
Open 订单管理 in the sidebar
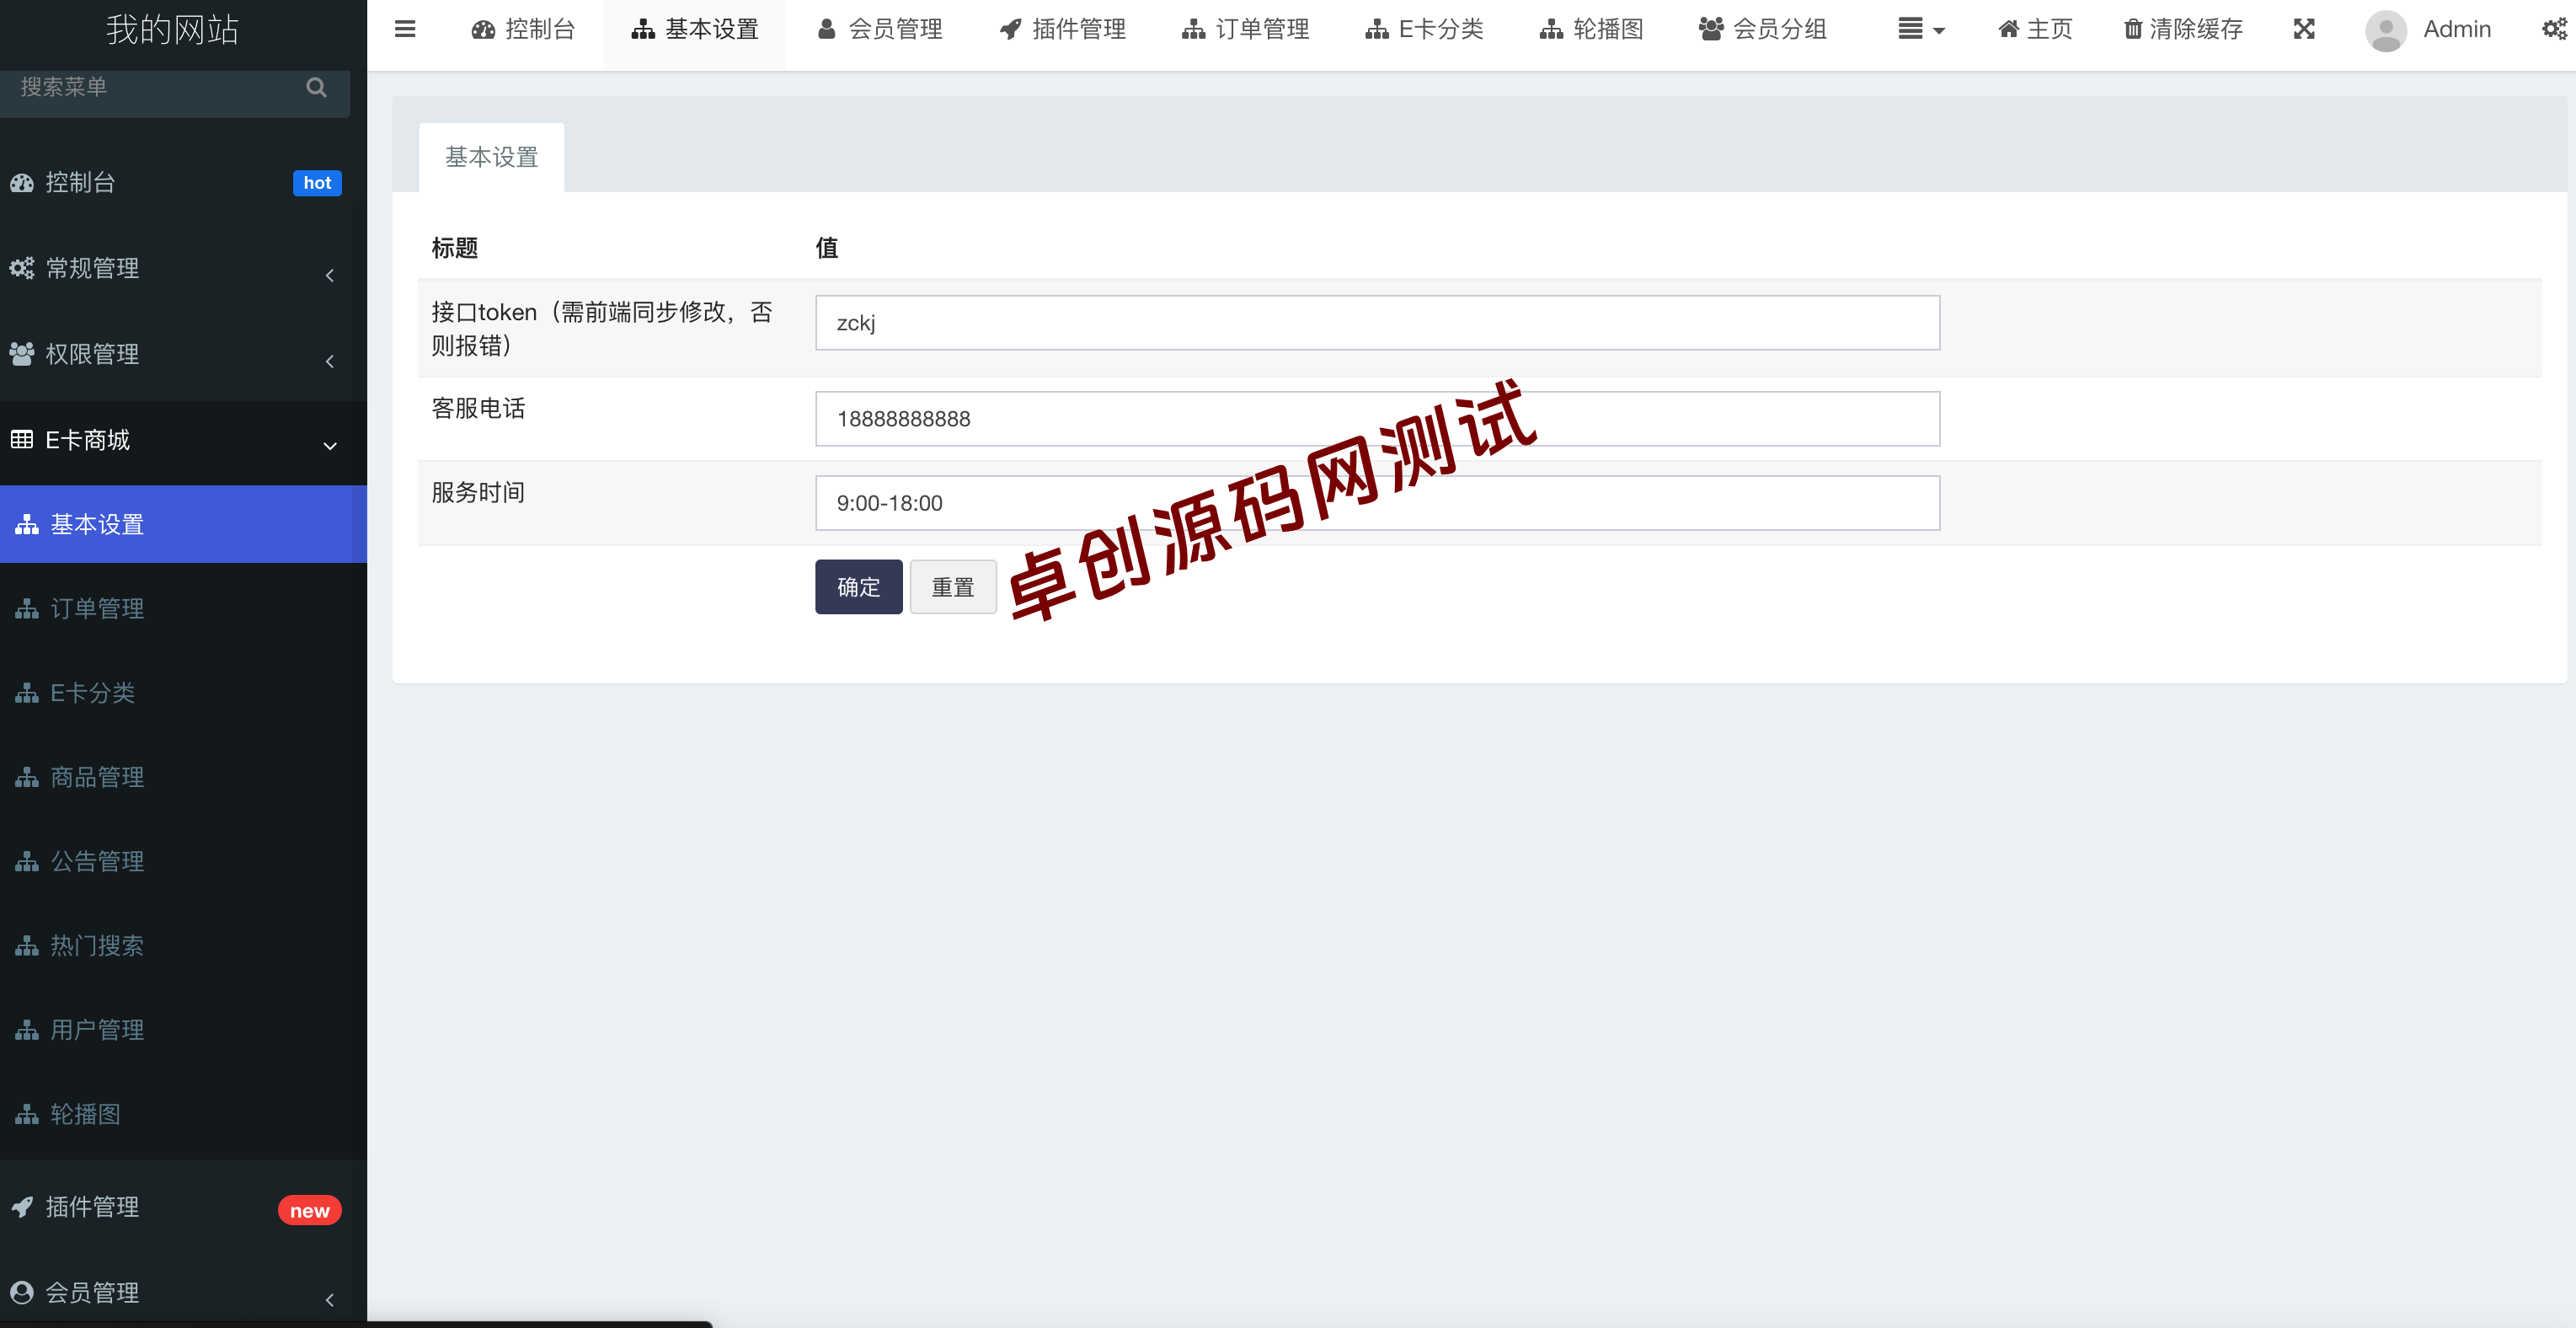tap(184, 608)
